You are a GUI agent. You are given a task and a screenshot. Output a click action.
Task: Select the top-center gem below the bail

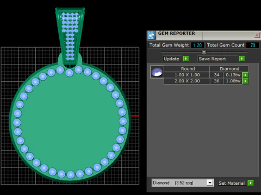click(69, 73)
